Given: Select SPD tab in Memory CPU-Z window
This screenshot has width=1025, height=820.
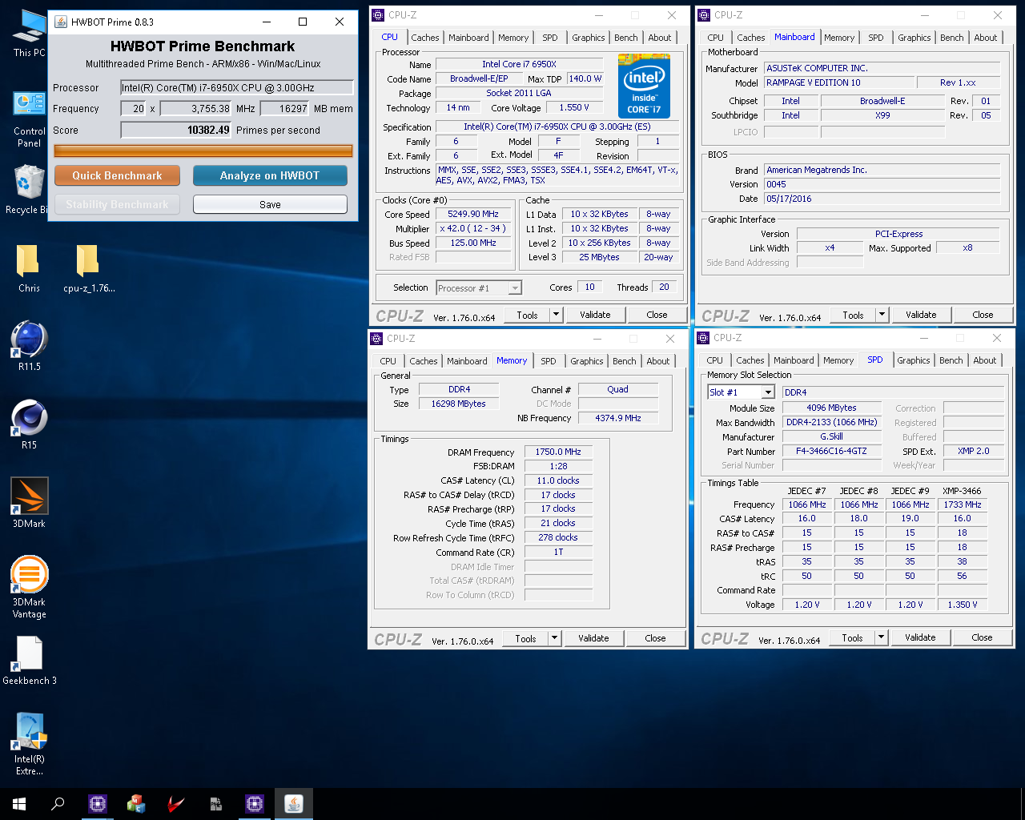Looking at the screenshot, I should click(x=549, y=361).
